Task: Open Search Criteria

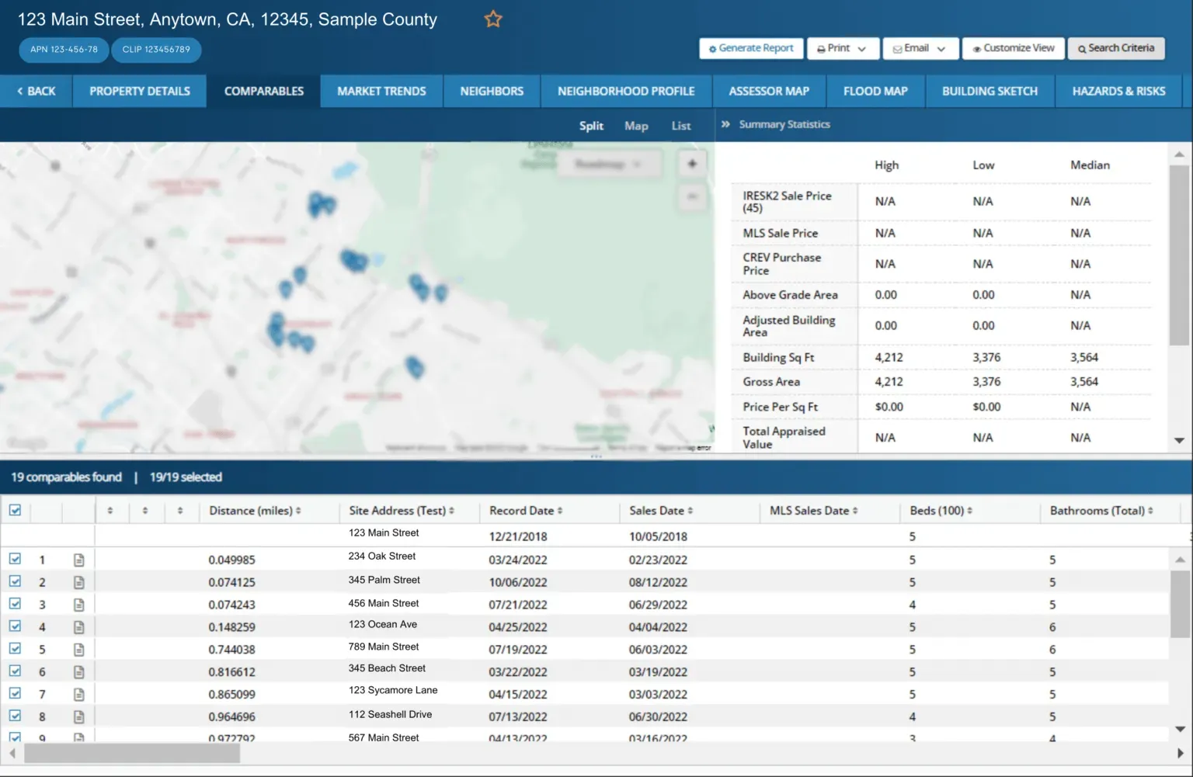Action: click(1115, 48)
